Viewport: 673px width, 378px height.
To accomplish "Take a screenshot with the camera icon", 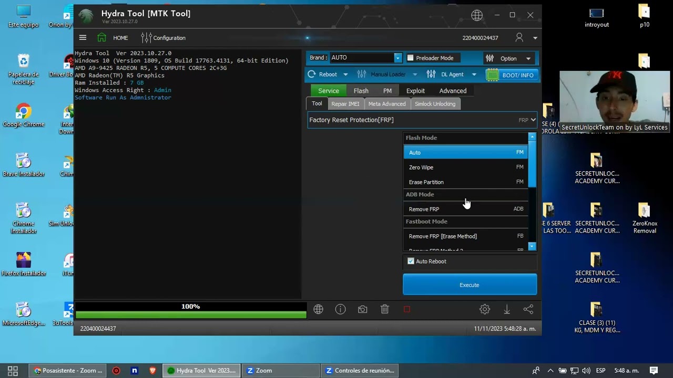I will click(363, 310).
